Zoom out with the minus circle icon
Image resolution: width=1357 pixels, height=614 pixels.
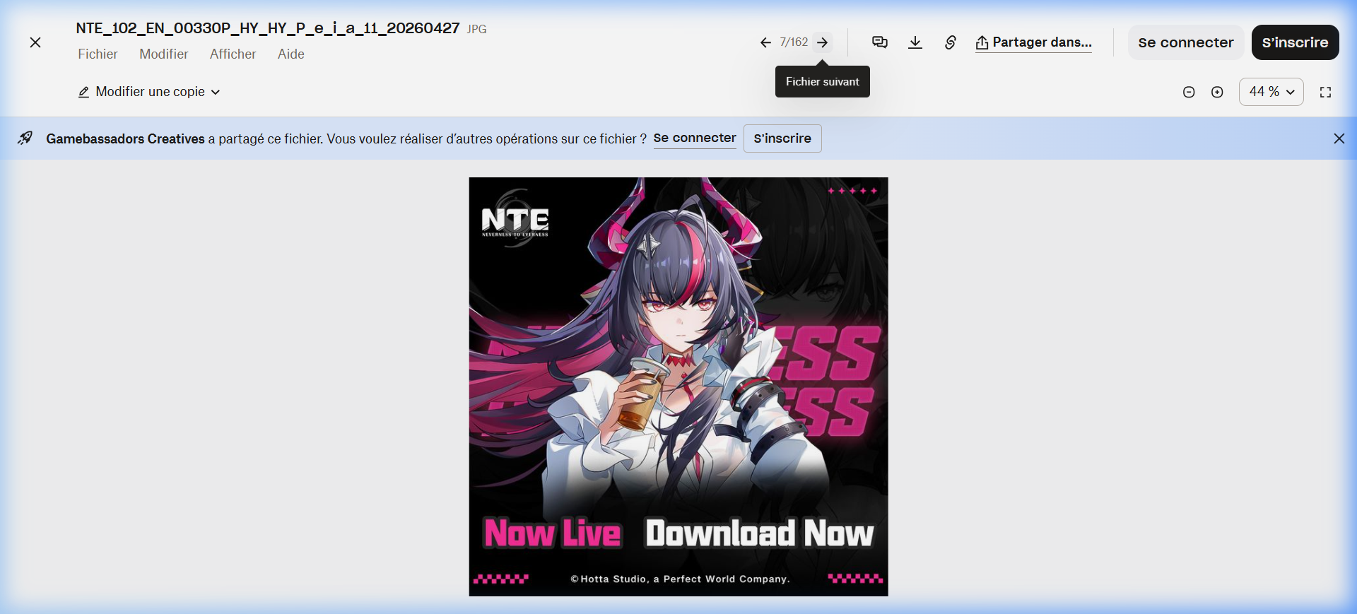click(x=1189, y=92)
